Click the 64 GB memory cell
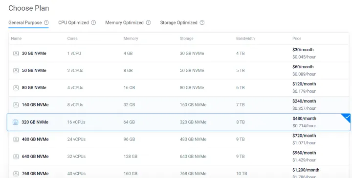 tap(129, 122)
